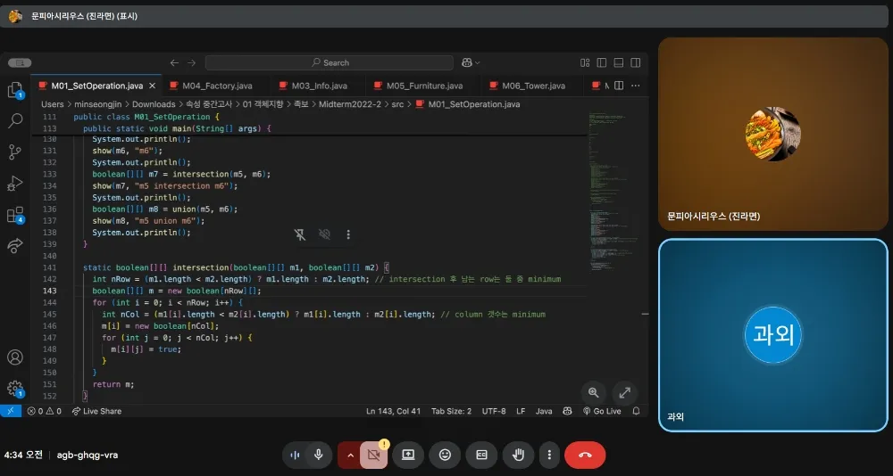Click the audio level indicator in Meet

(295, 455)
